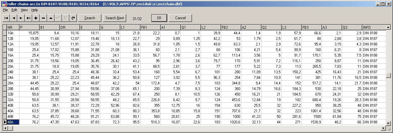
Task: Insert a new record with plus button
Action: coord(36,18)
